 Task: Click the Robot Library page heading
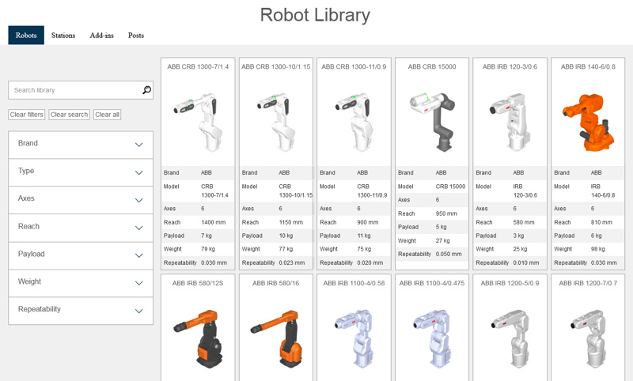[x=315, y=15]
